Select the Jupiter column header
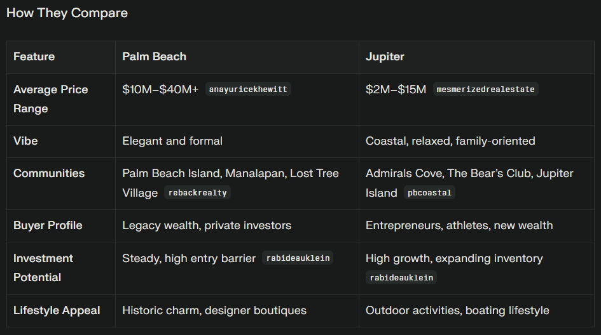 385,56
